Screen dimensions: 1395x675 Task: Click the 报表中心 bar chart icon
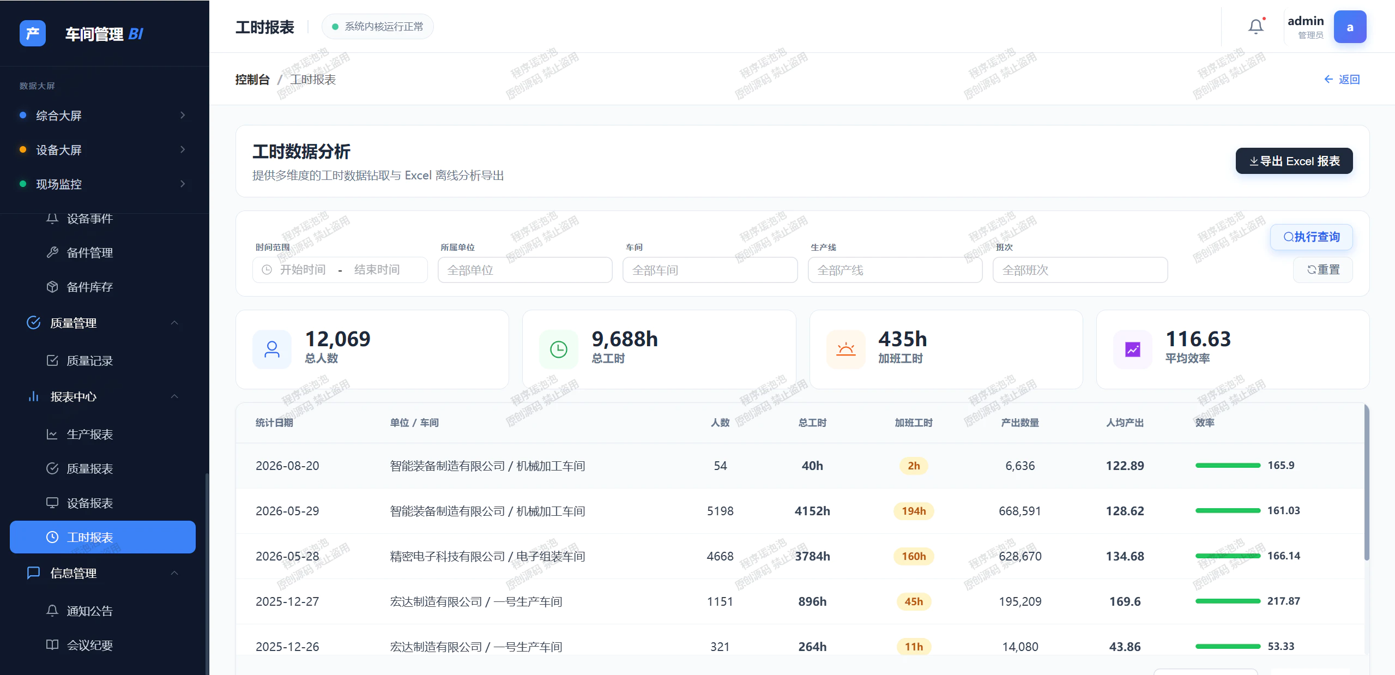pos(33,396)
